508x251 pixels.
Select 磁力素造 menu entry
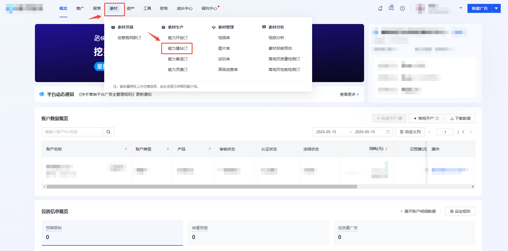point(177,59)
